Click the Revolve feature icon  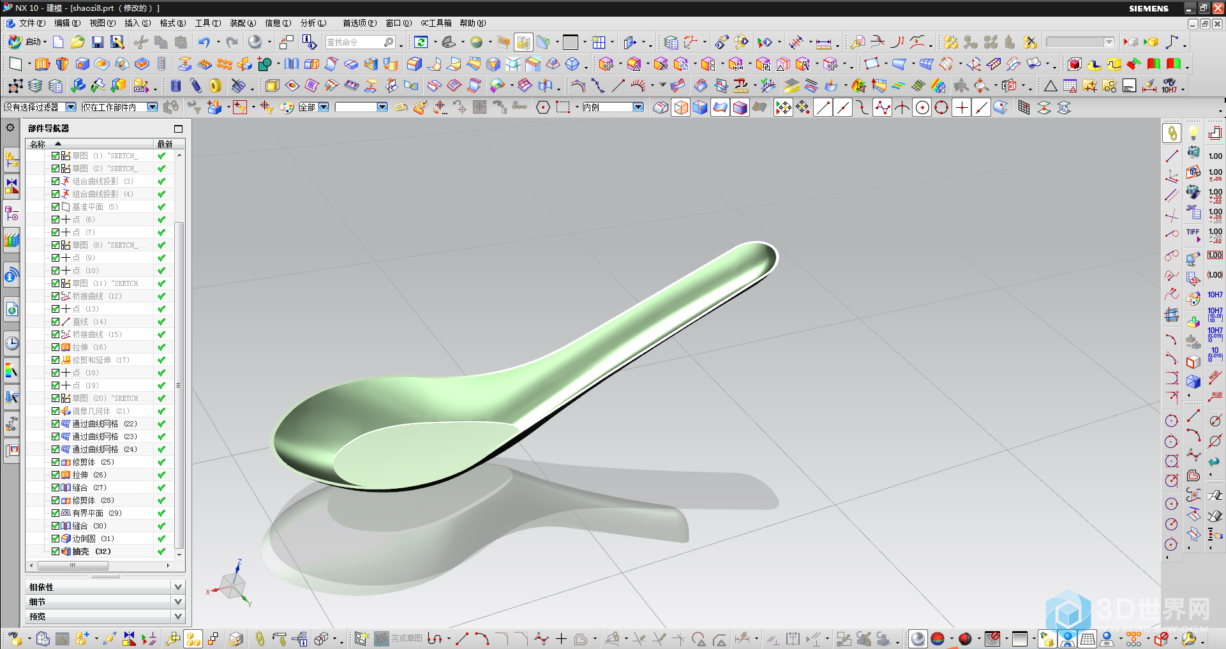click(x=62, y=64)
